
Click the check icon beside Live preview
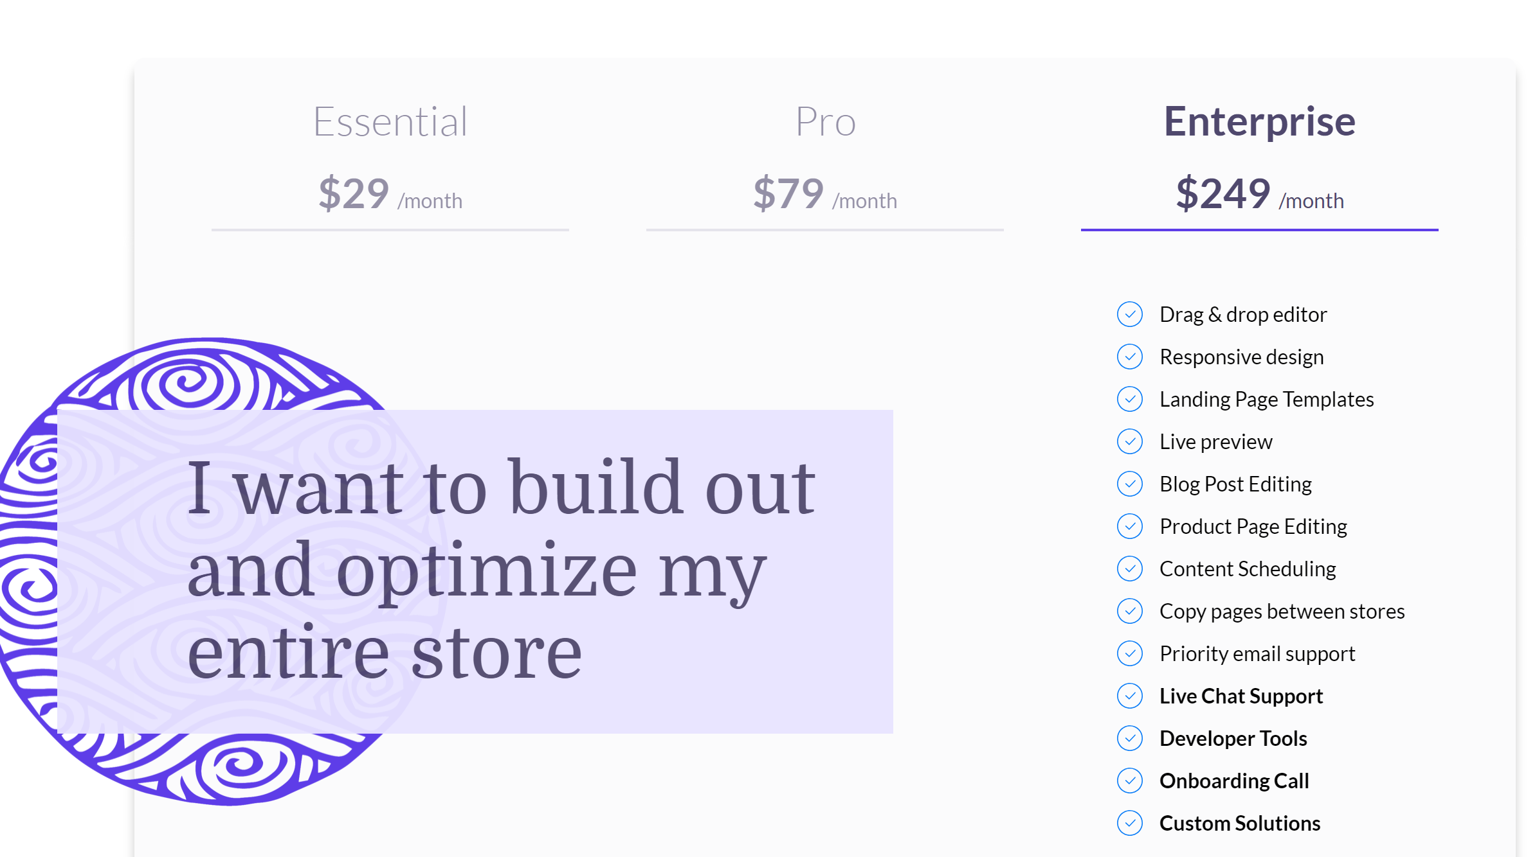[1130, 441]
